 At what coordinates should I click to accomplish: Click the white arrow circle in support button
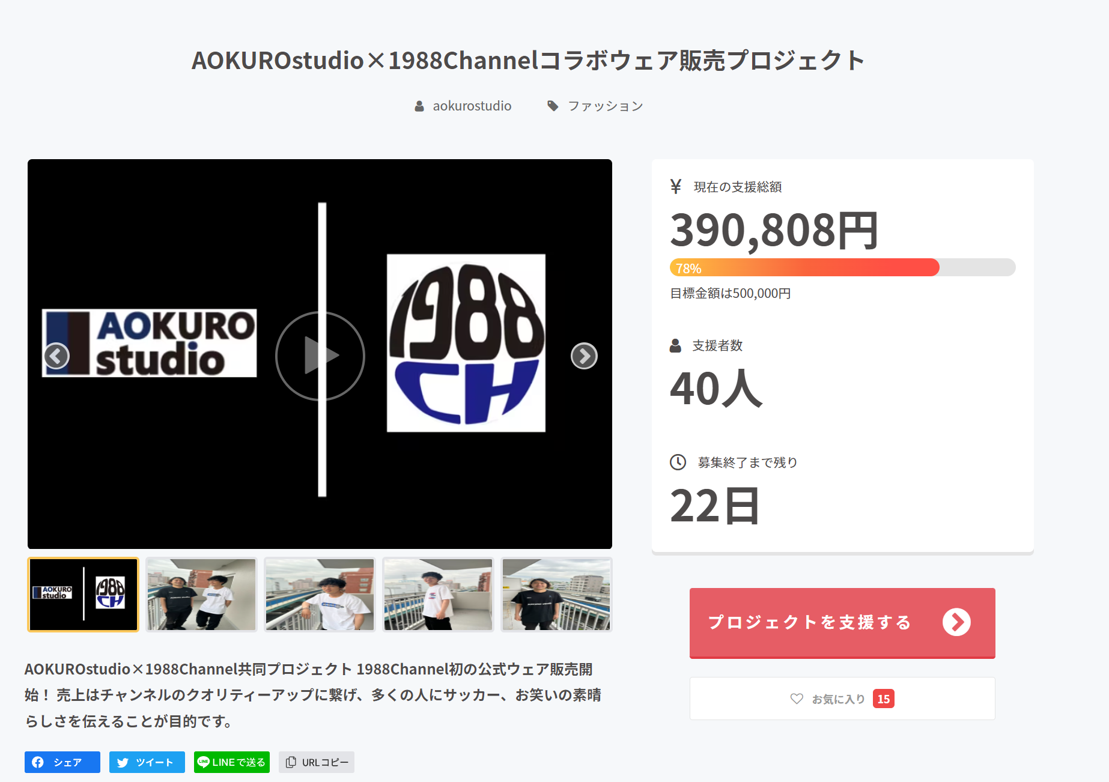pos(956,622)
